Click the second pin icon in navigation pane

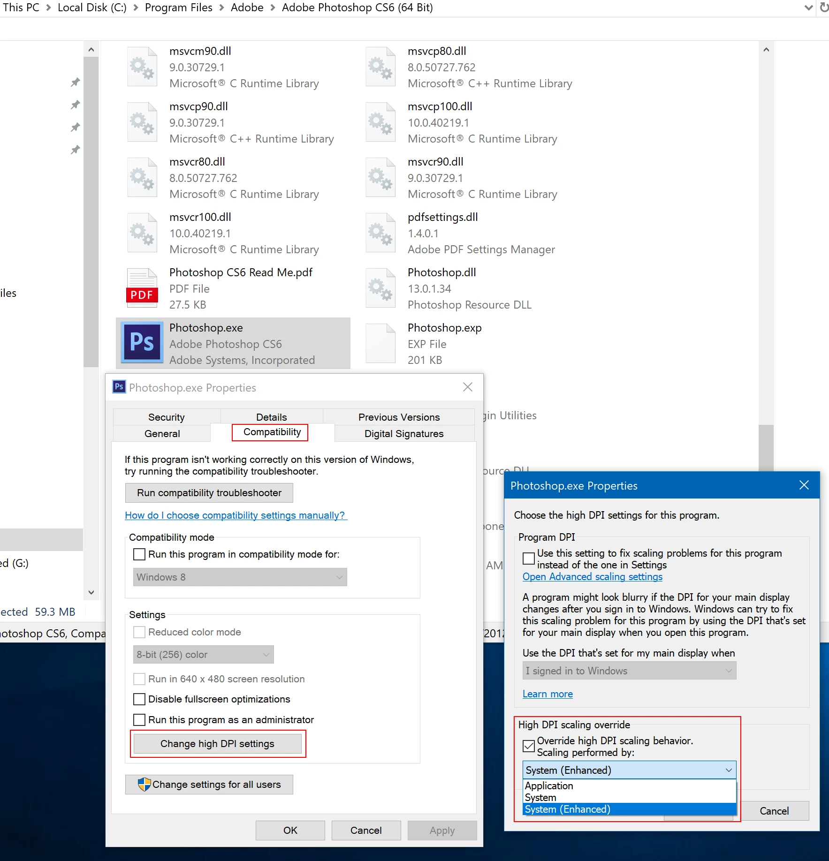tap(75, 105)
